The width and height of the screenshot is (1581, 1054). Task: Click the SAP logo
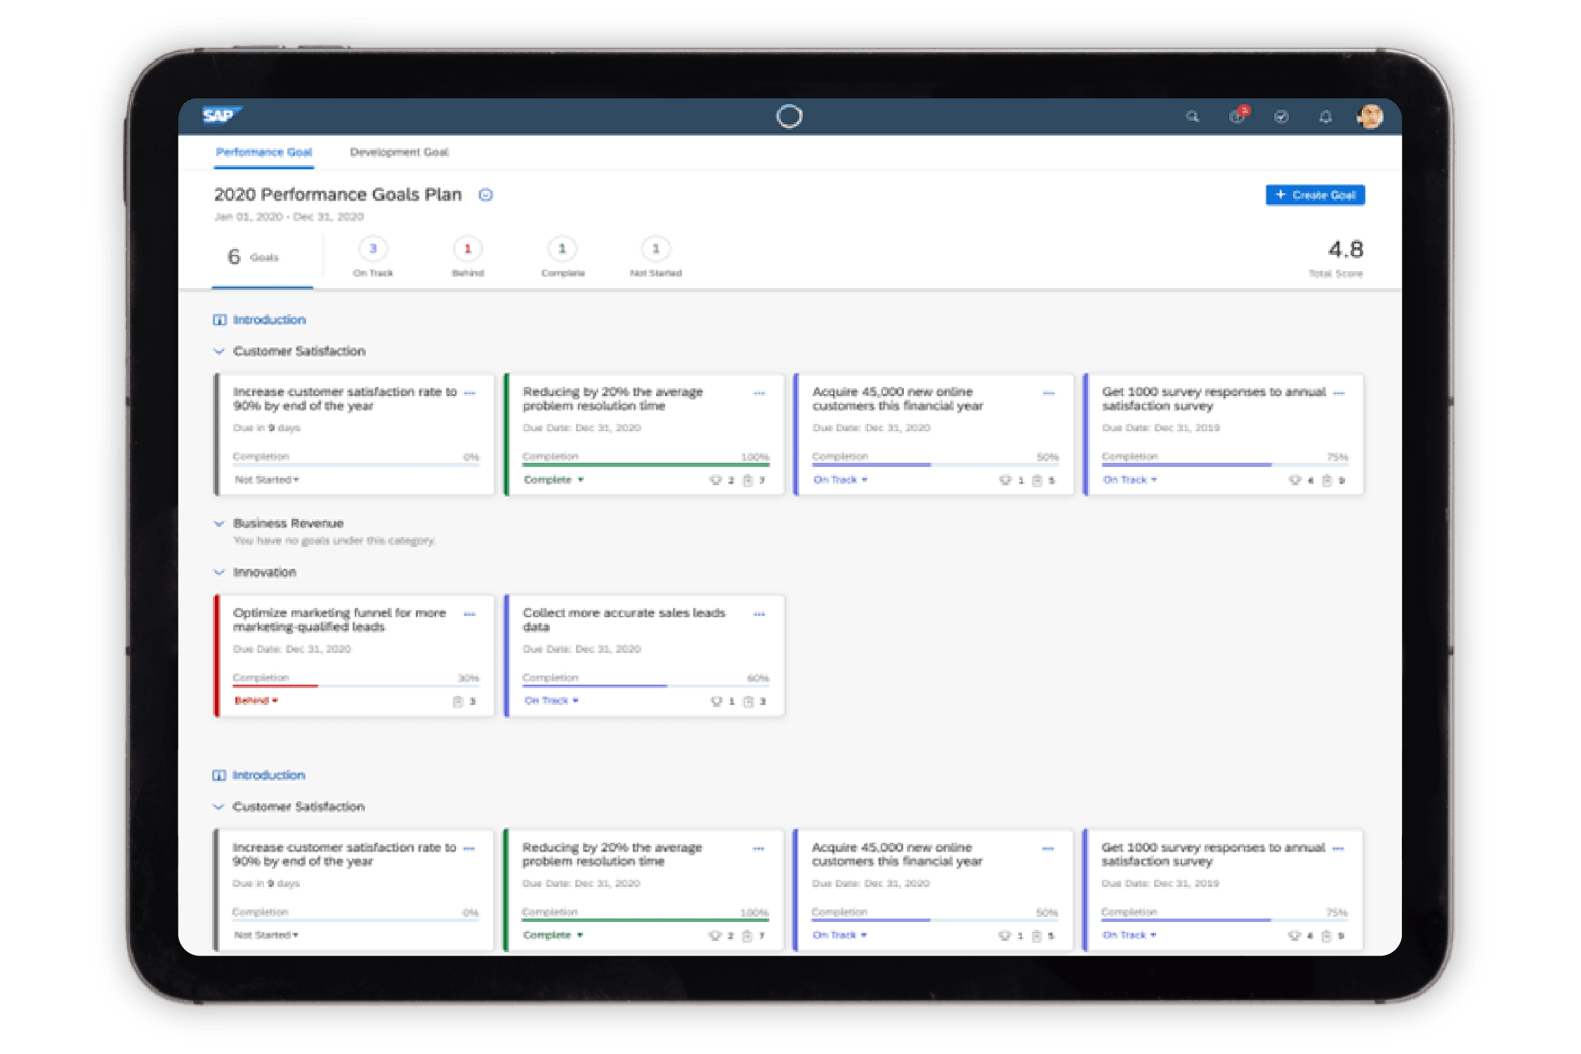coord(221,115)
